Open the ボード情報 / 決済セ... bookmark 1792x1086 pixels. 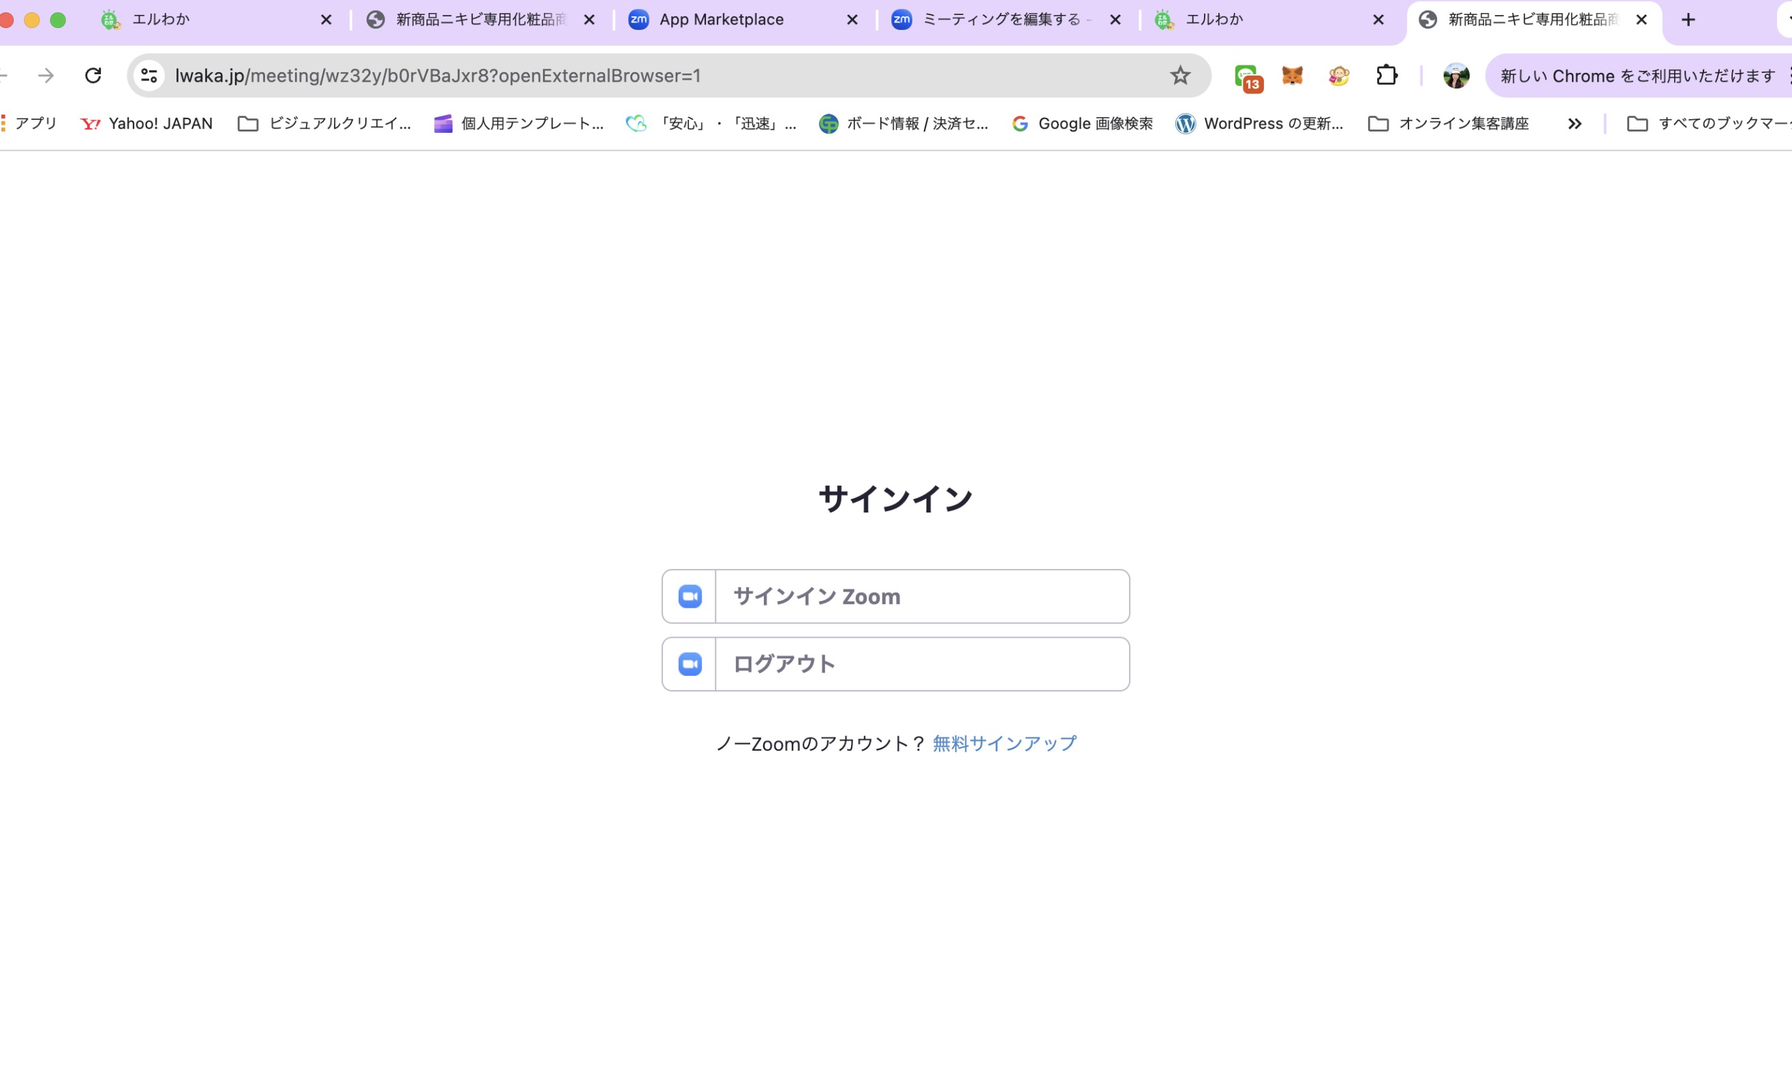(x=903, y=124)
